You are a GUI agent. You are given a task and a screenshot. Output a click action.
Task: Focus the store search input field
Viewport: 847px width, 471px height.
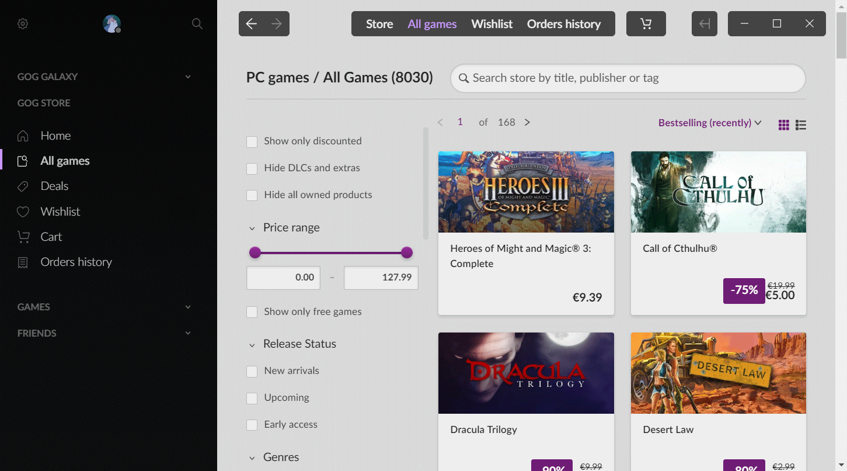[x=628, y=78]
